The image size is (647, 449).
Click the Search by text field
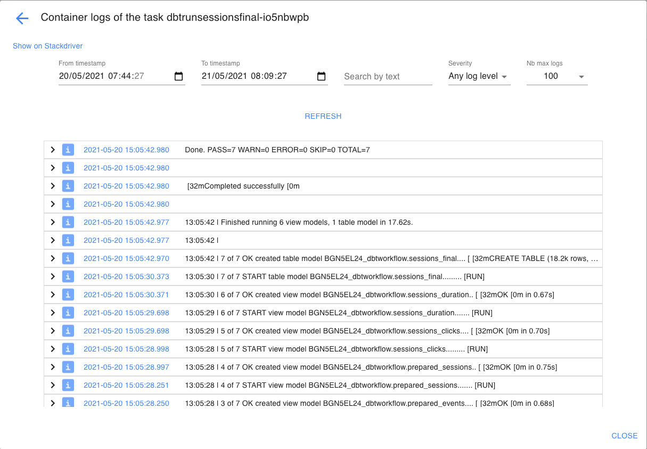tap(387, 77)
